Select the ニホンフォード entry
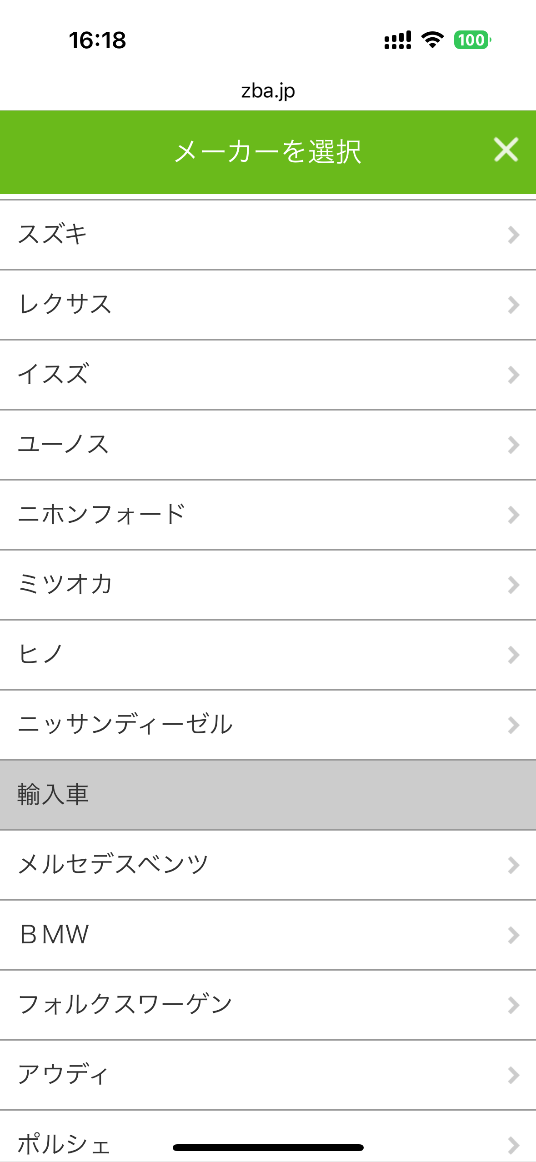The width and height of the screenshot is (536, 1162). [268, 515]
